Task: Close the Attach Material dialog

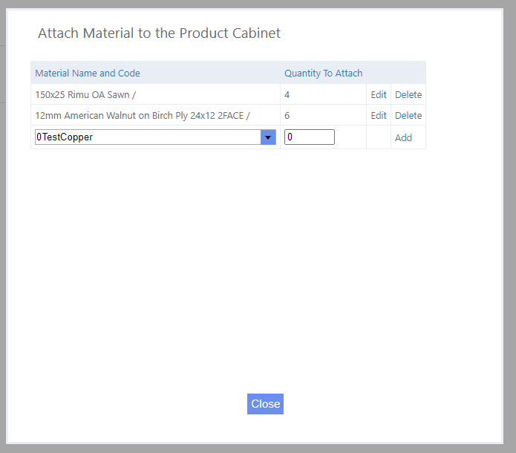Action: point(265,404)
